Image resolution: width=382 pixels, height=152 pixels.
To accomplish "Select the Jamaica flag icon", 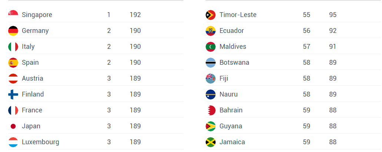I will pos(210,142).
